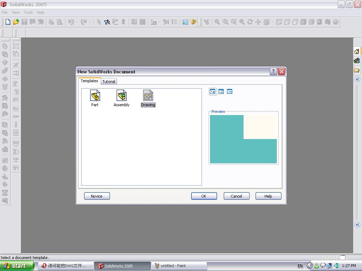
Task: Switch to the SolidWorks 2005 taskbar button
Action: tap(123, 266)
